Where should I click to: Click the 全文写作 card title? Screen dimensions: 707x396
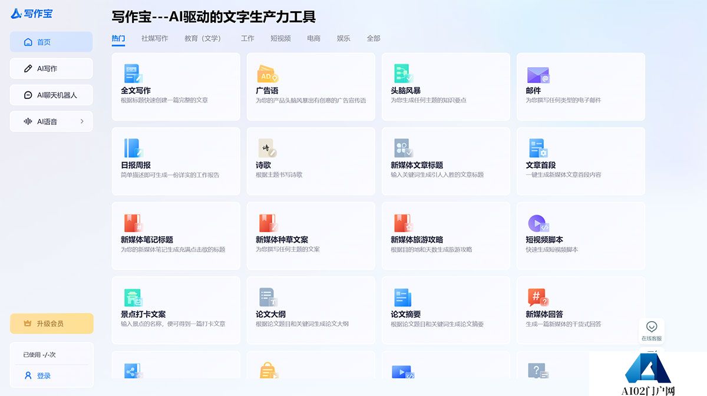pos(136,91)
